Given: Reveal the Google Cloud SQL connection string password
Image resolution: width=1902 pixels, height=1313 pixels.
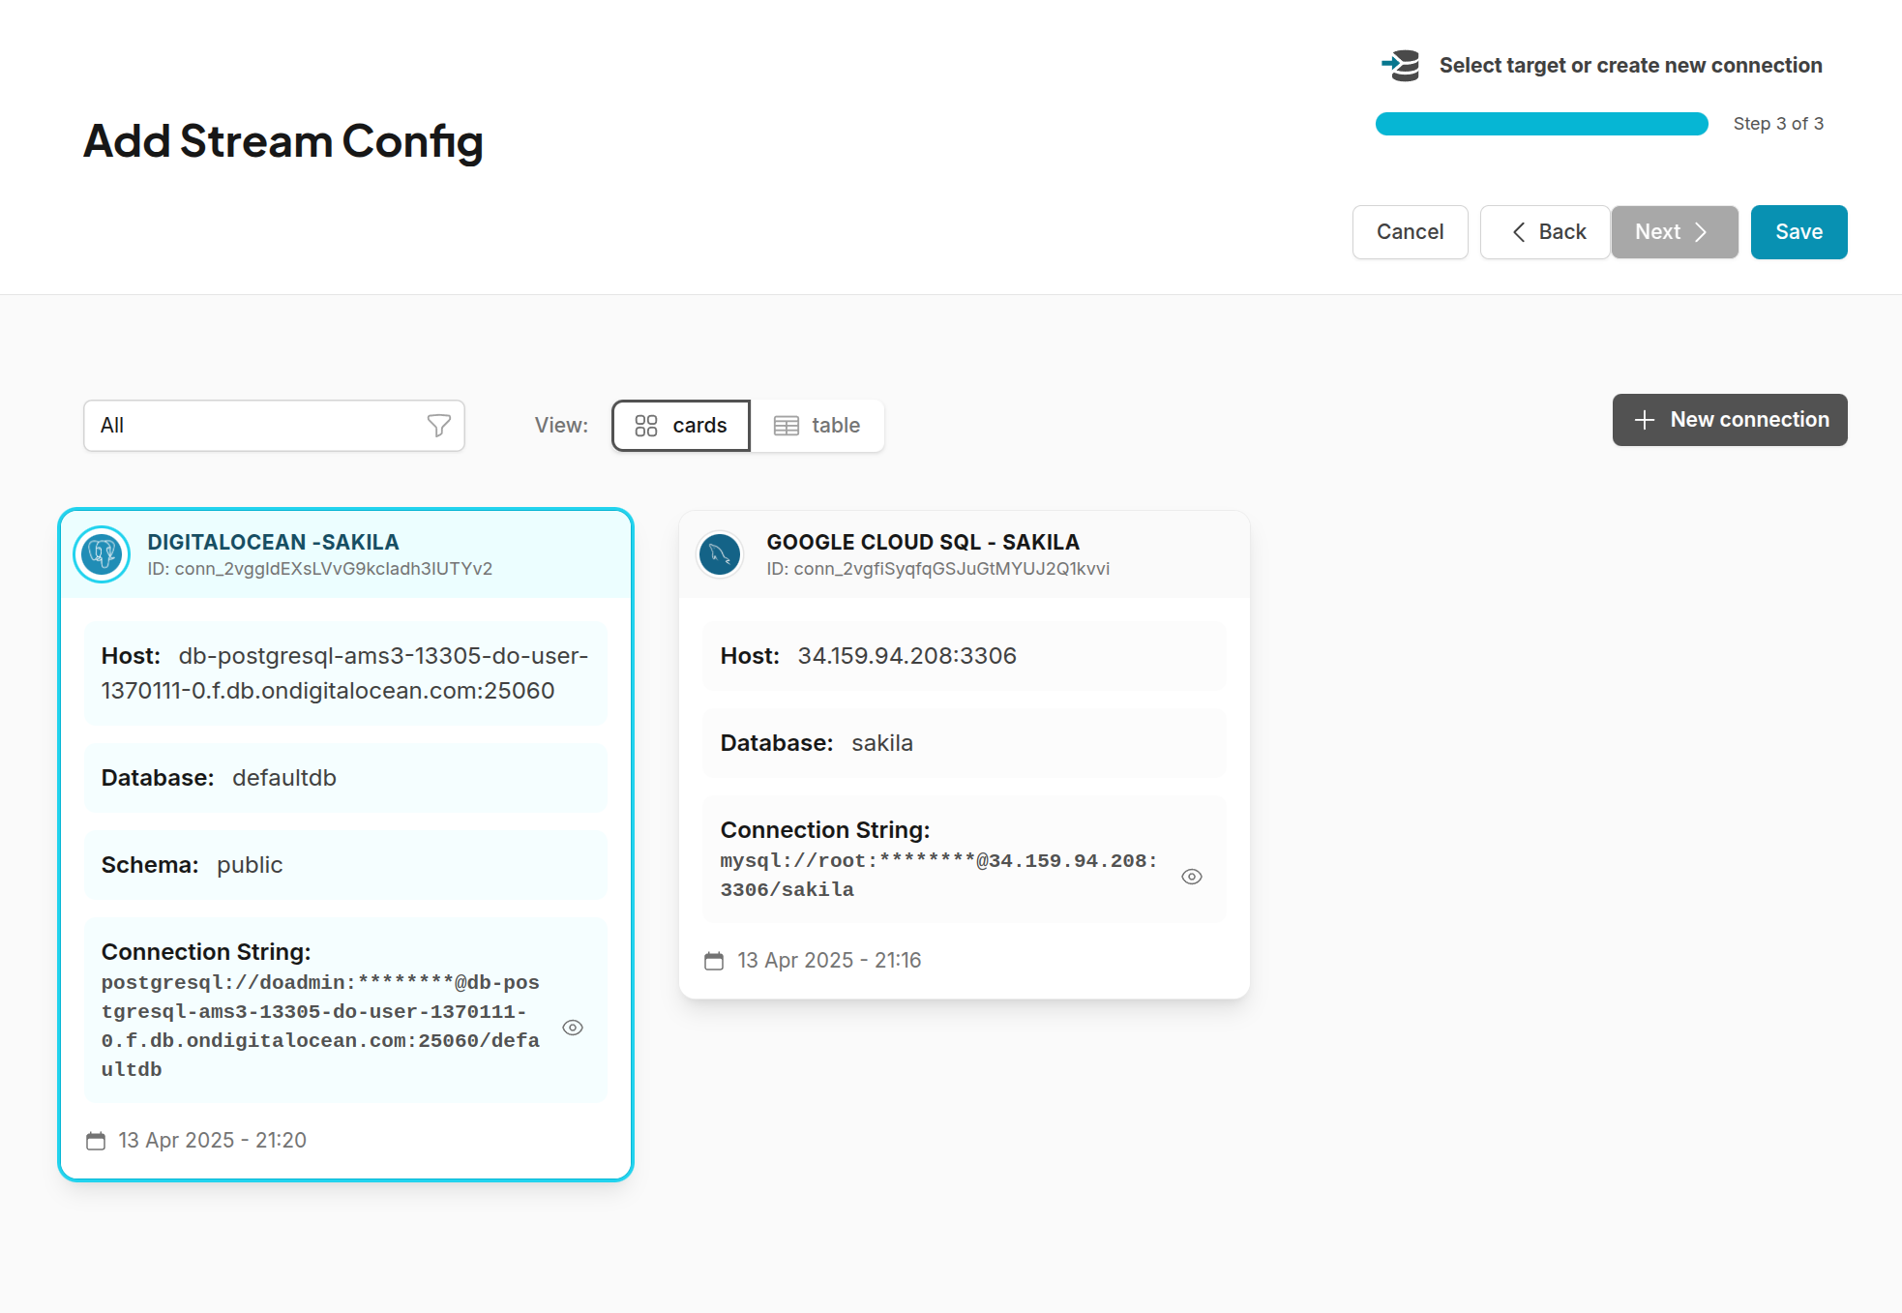Looking at the screenshot, I should 1192,876.
